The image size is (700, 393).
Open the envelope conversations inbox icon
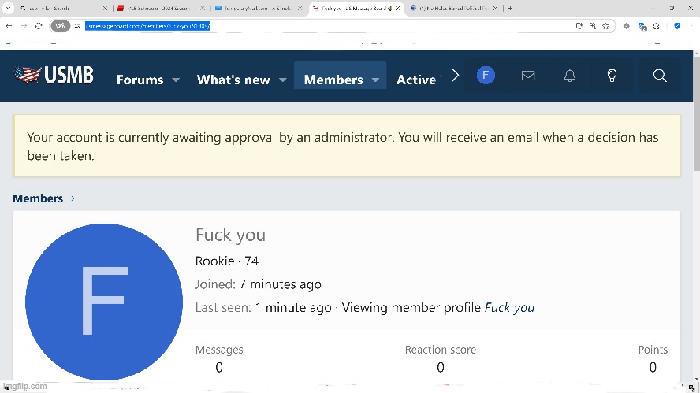[x=528, y=76]
